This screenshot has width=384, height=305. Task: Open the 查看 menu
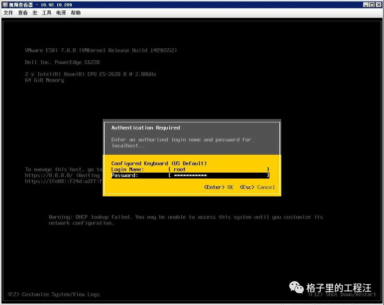point(23,13)
